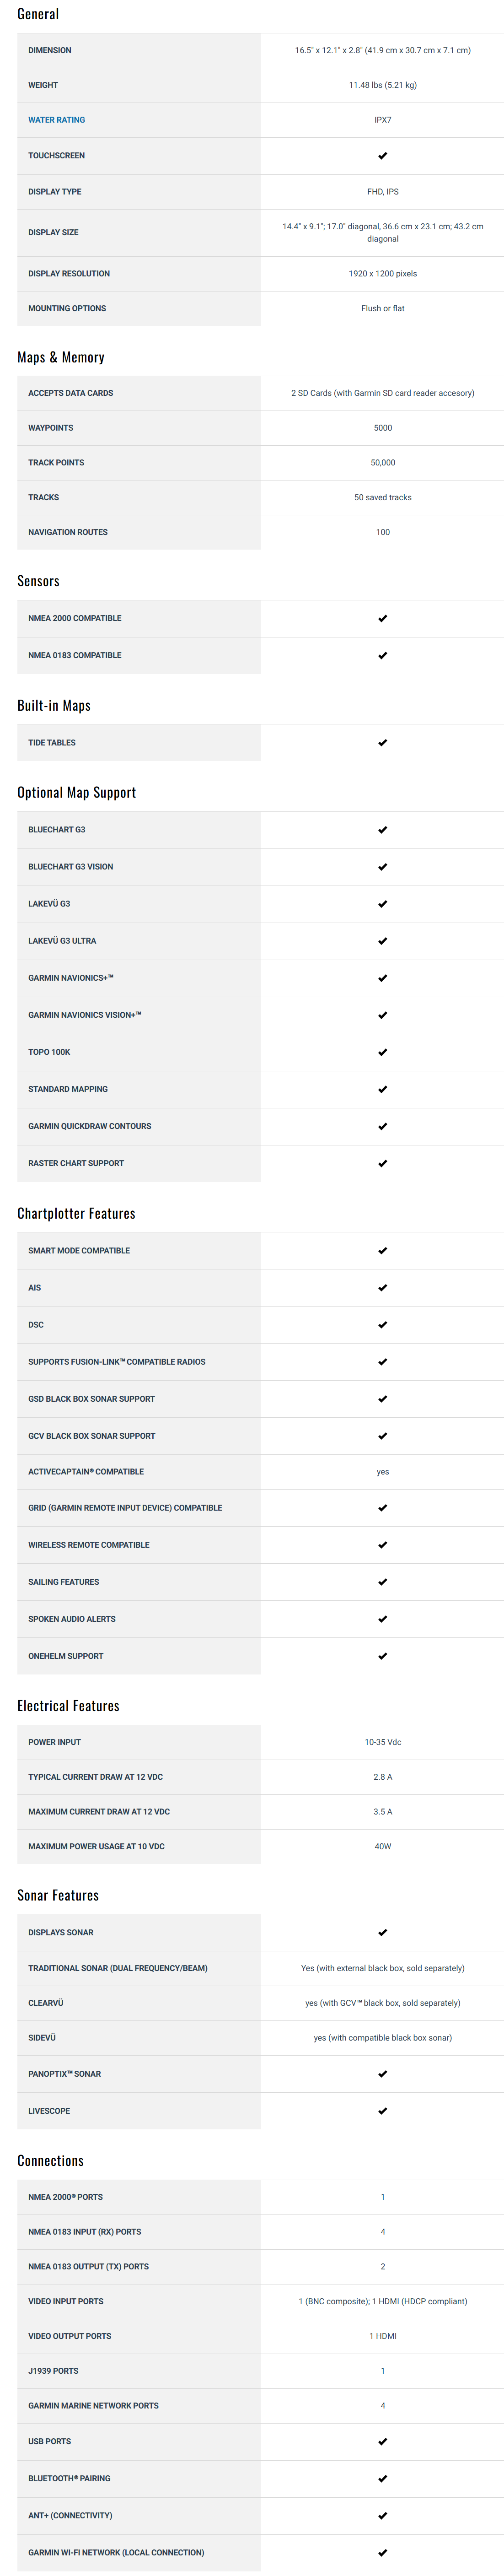Viewport: 504px width, 2576px height.
Task: Click the Display Resolution row label
Action: pyautogui.click(x=69, y=274)
